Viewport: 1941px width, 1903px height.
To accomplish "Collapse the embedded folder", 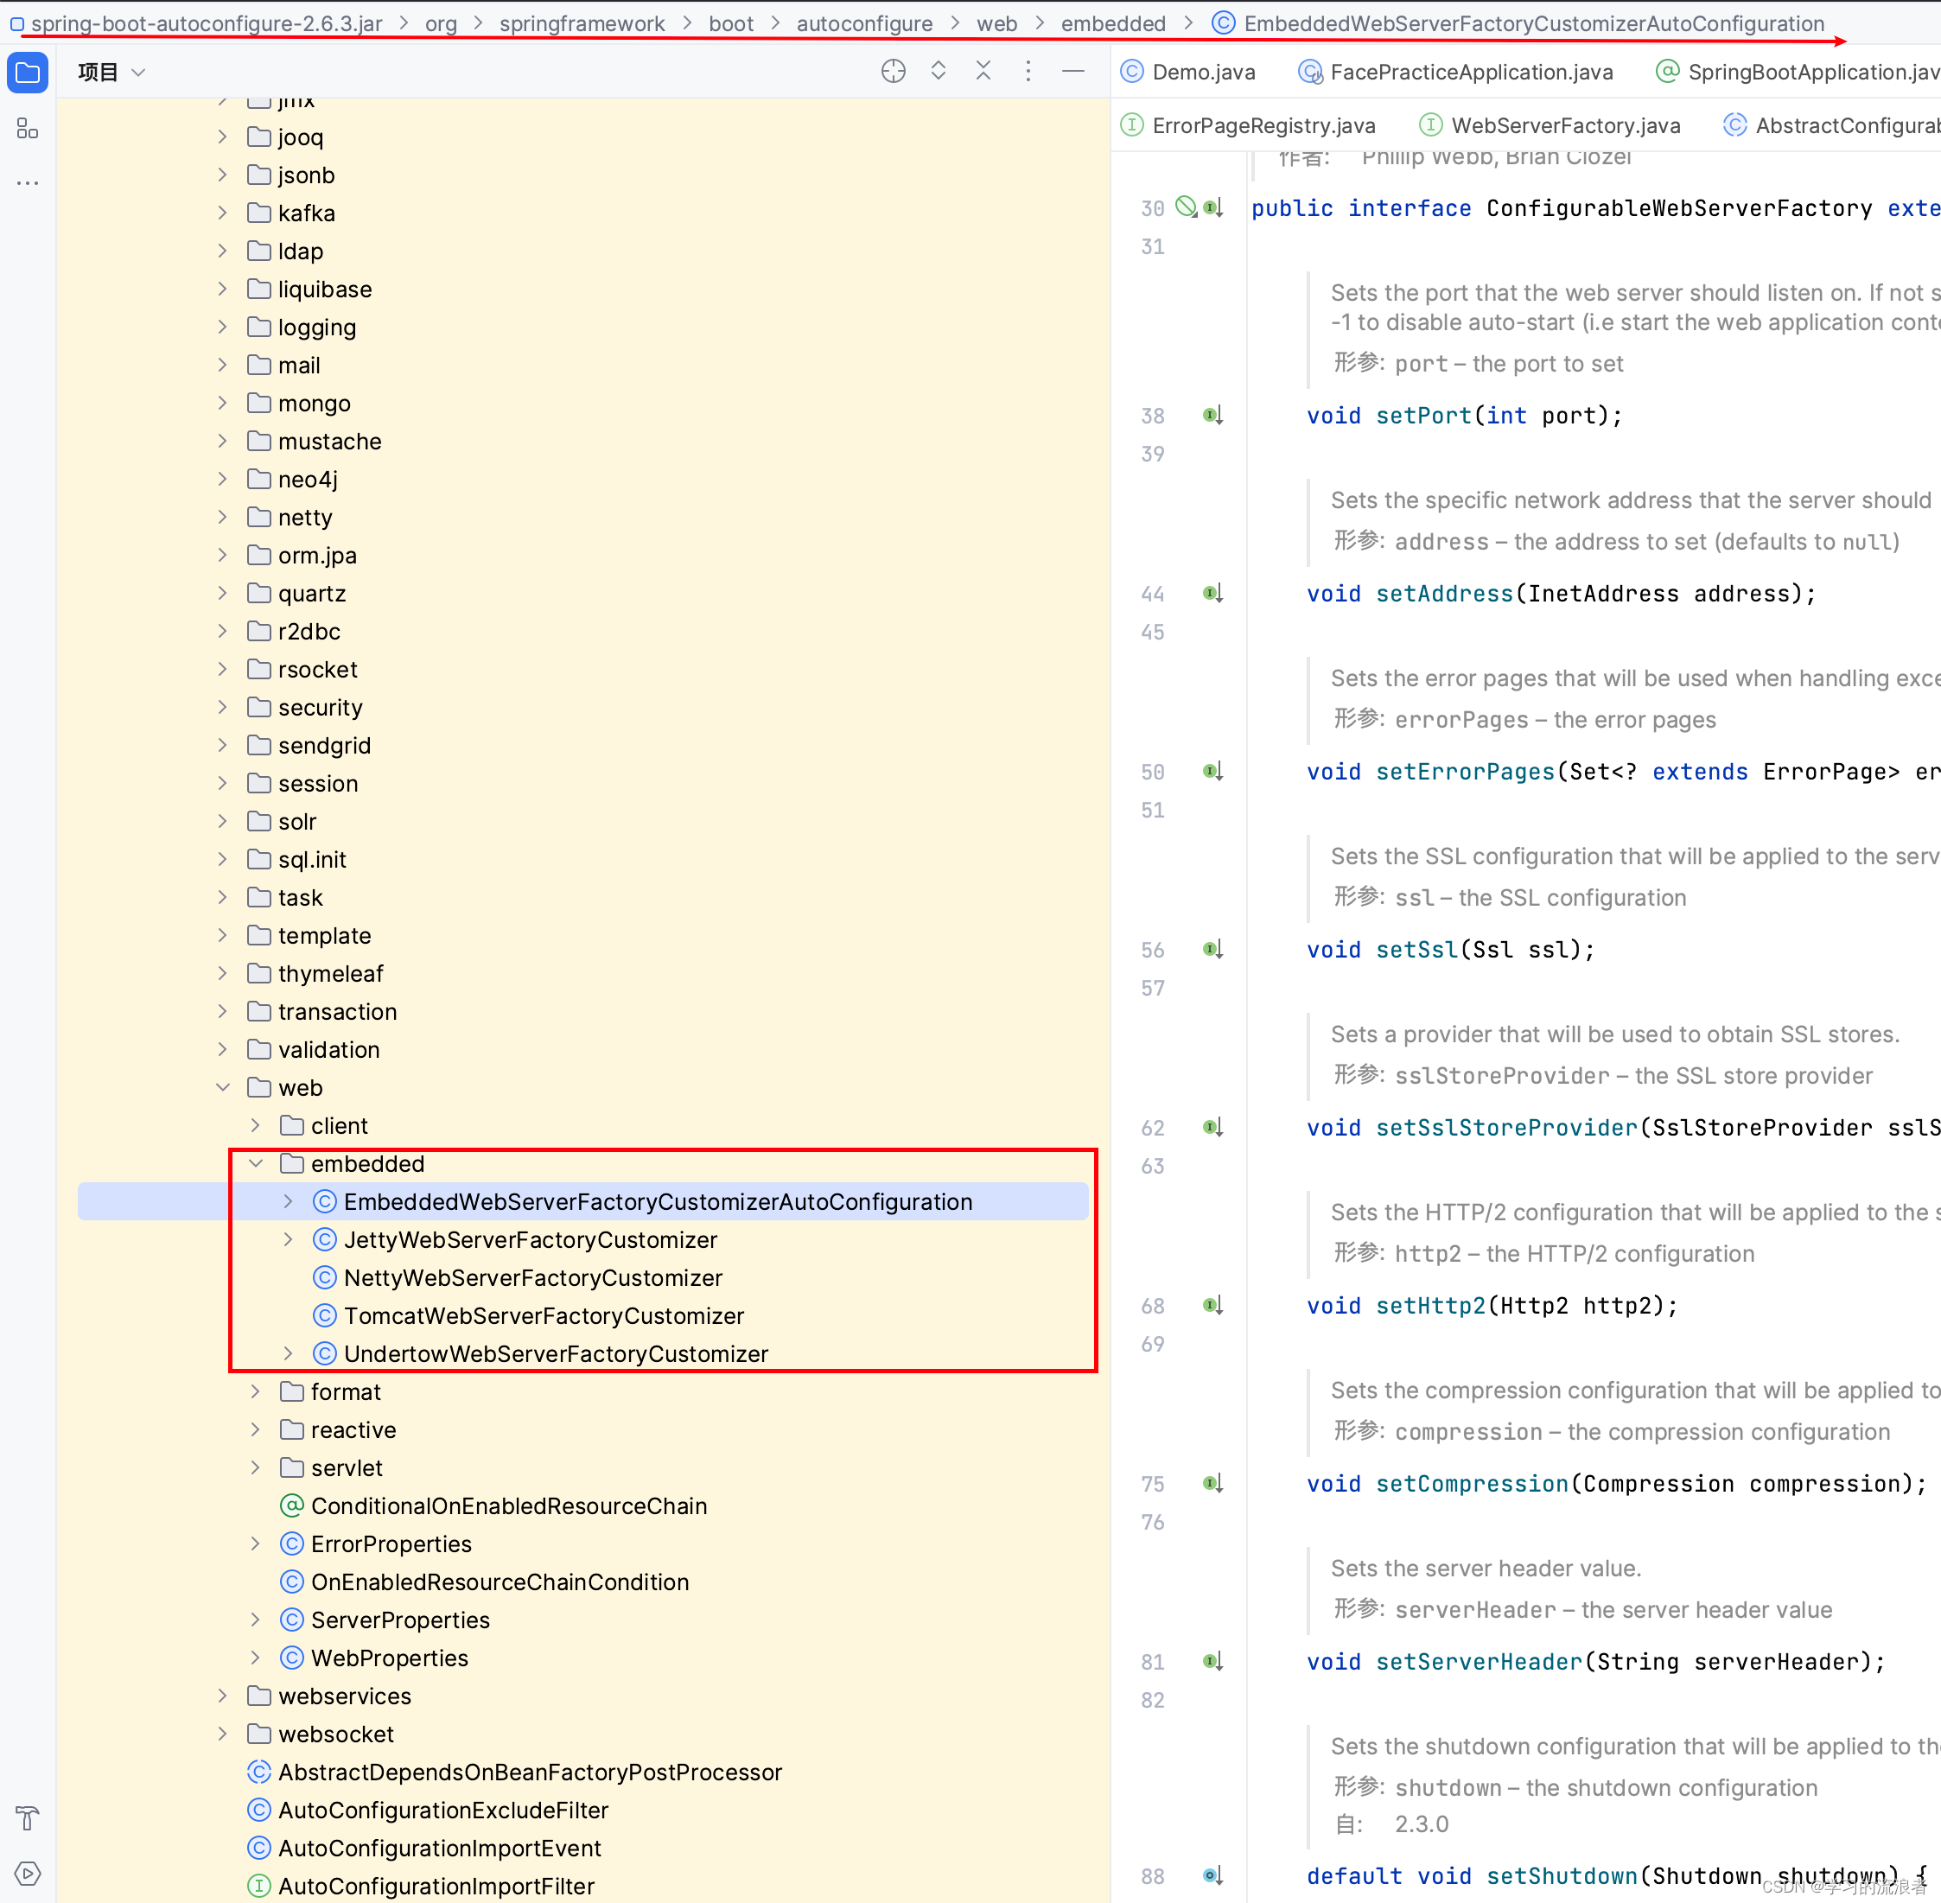I will (x=256, y=1163).
